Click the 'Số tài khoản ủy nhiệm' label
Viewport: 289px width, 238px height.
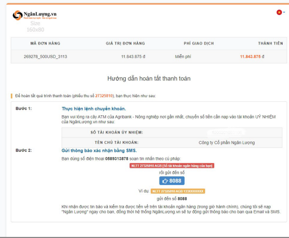click(x=117, y=132)
